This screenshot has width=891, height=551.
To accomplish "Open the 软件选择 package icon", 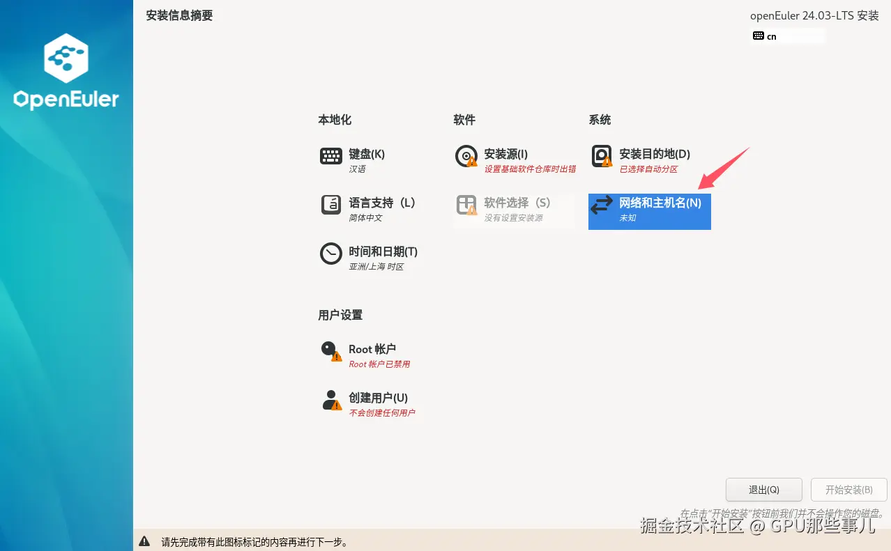I will coord(466,205).
